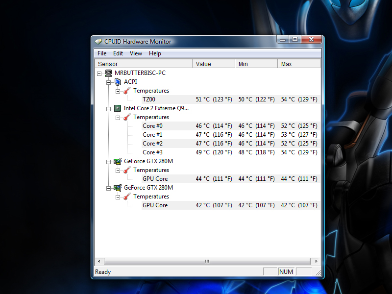
Task: Click the first GeForce GTX 280M card icon
Action: 118,161
